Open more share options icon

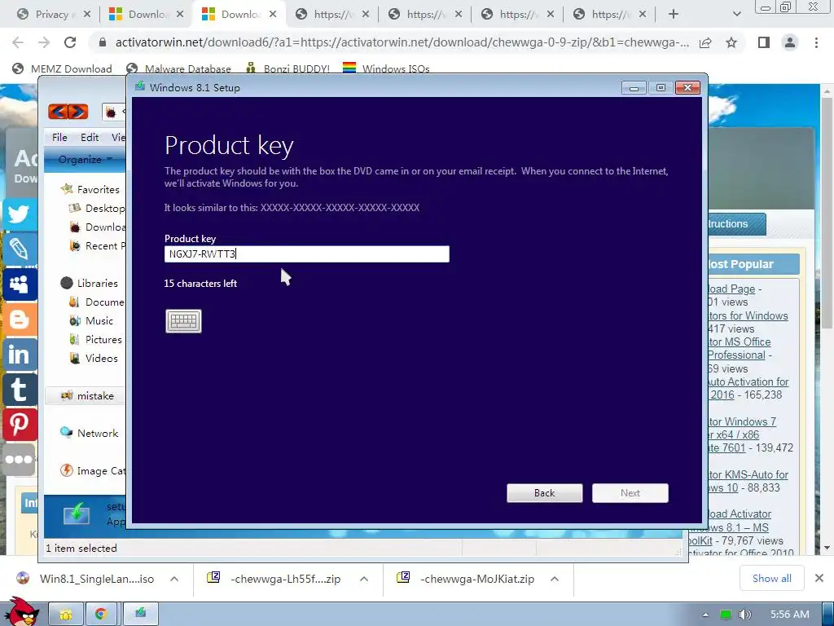click(x=20, y=460)
